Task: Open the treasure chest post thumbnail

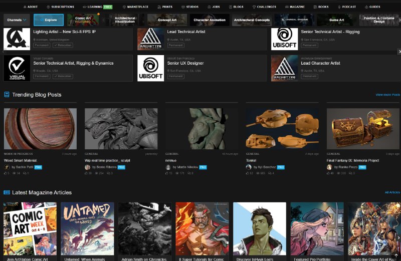Action: tap(363, 129)
